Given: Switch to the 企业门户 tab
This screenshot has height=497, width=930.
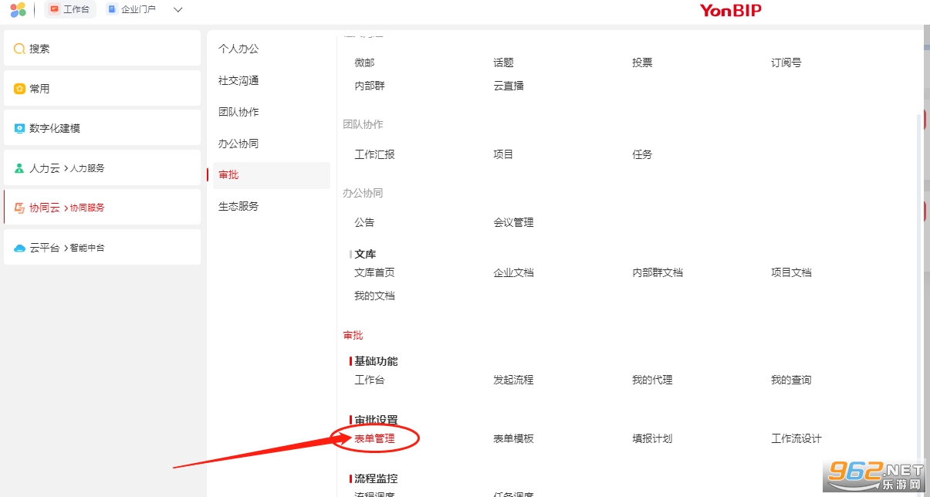Looking at the screenshot, I should pyautogui.click(x=131, y=10).
